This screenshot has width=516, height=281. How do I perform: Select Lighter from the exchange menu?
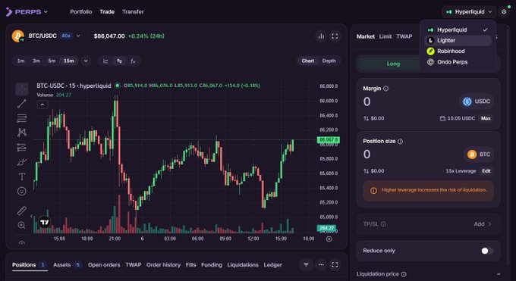point(458,40)
